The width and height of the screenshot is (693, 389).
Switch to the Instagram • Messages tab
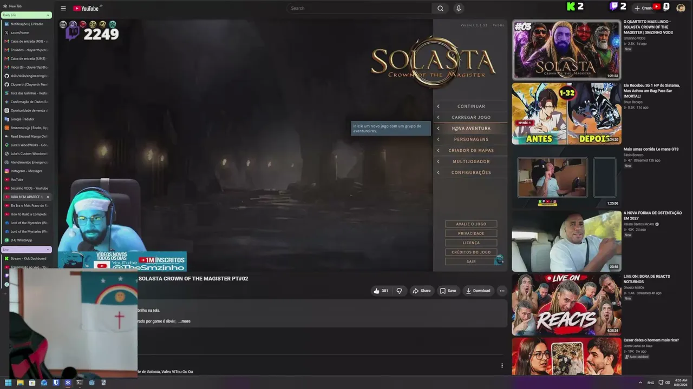point(27,171)
